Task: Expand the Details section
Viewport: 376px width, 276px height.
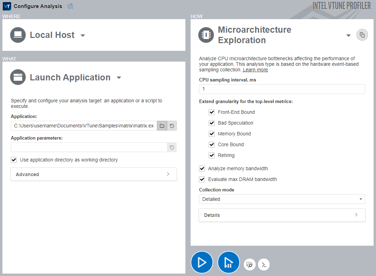Action: coord(282,215)
